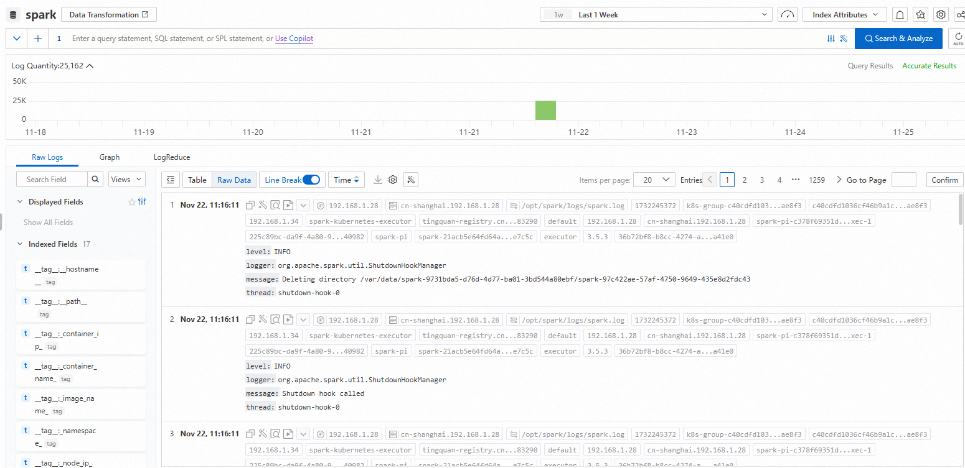The width and height of the screenshot is (965, 468).
Task: Click the spark logstore database icon
Action: tap(14, 14)
